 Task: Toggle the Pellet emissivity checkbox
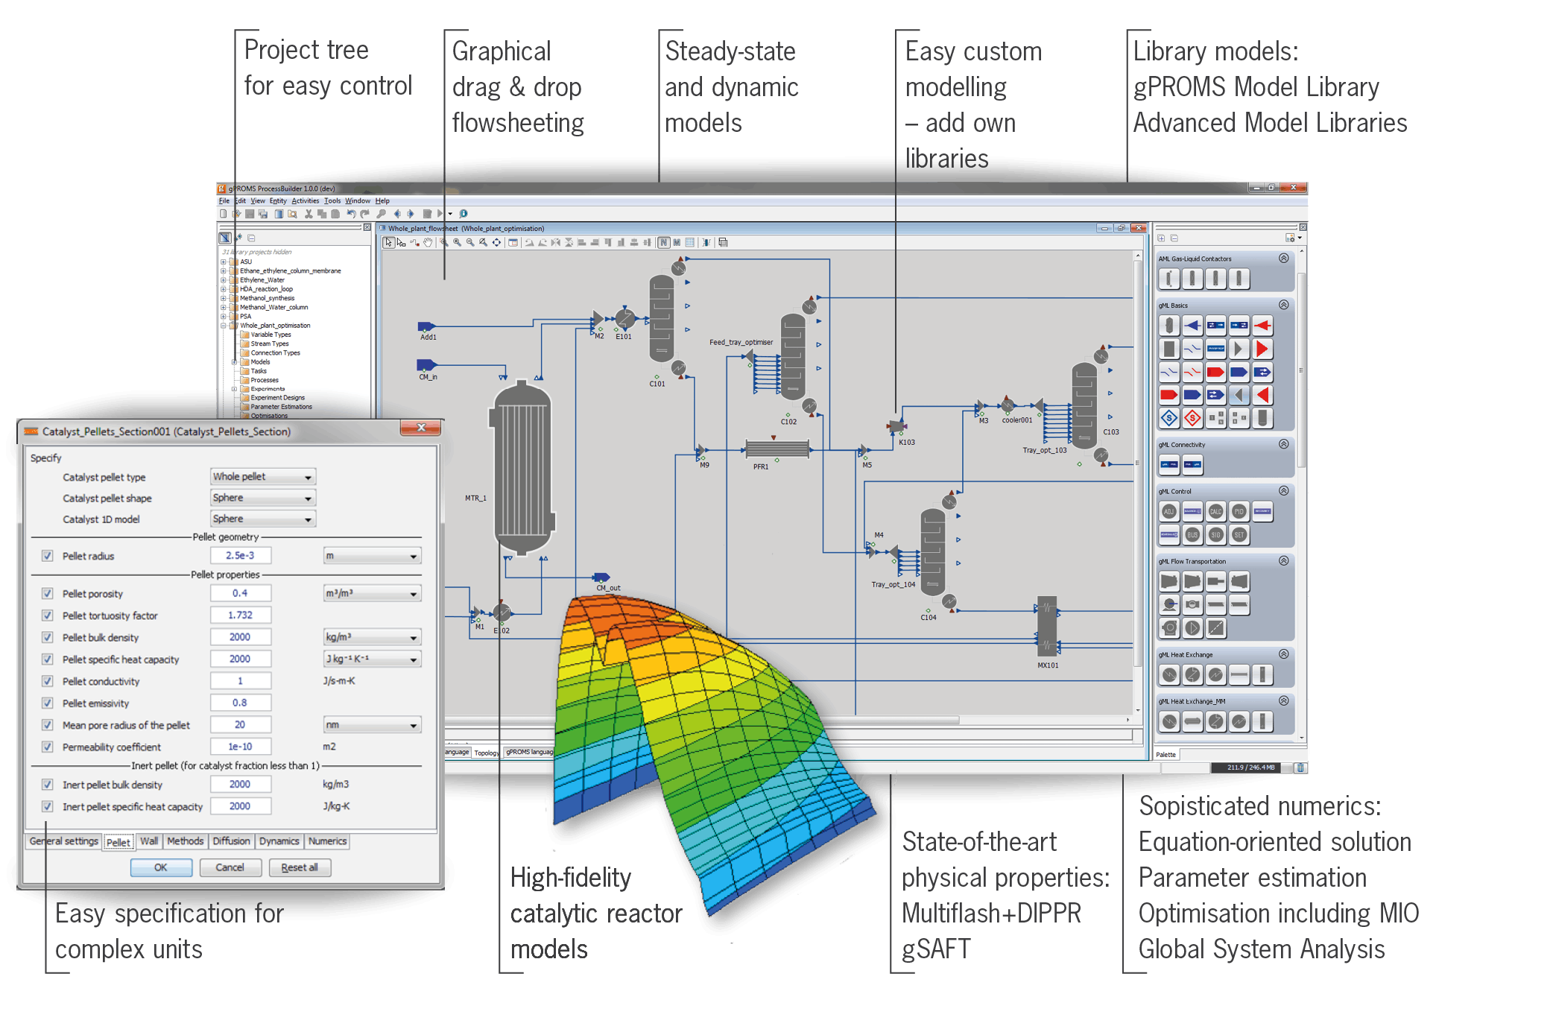(48, 703)
